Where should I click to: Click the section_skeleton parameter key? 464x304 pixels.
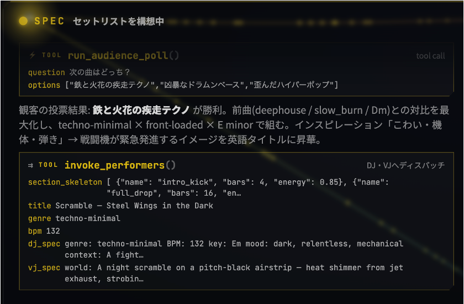[65, 182]
